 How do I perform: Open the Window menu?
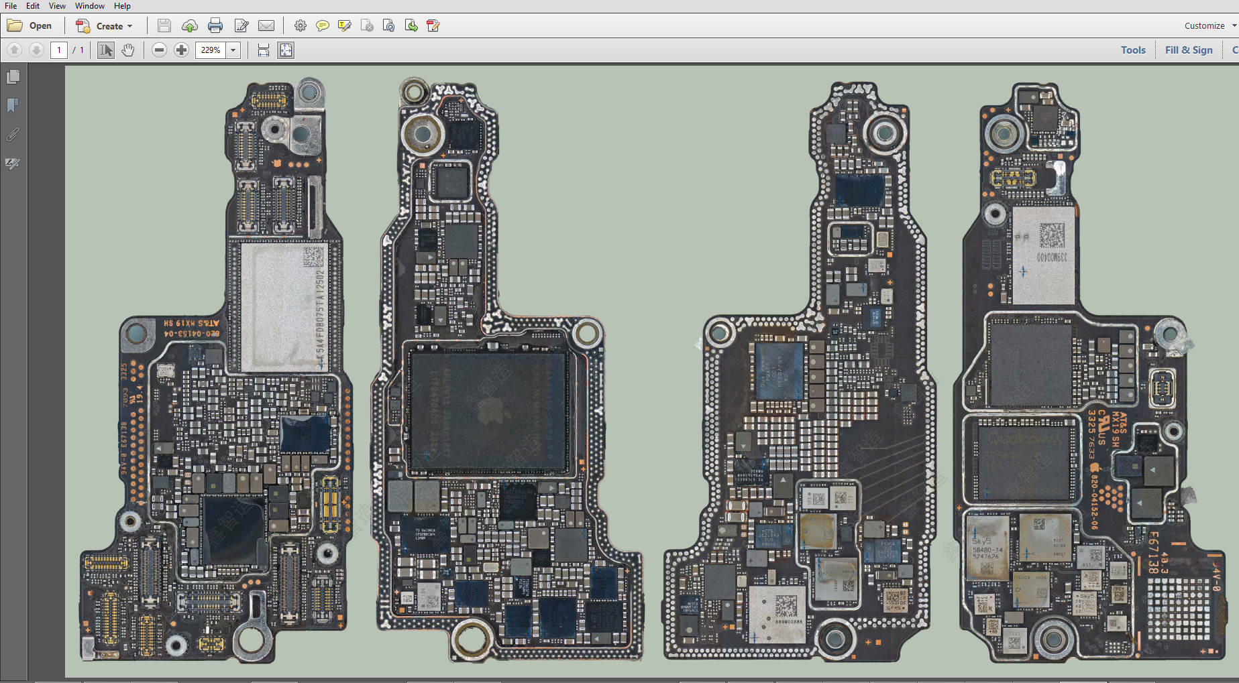coord(90,6)
